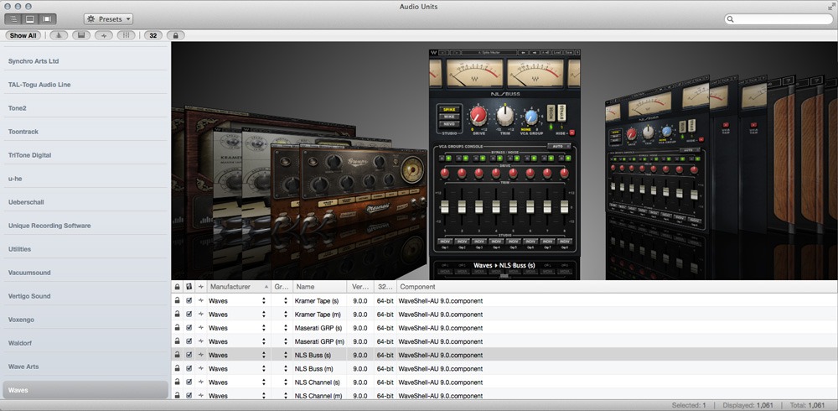The width and height of the screenshot is (838, 411).
Task: Click type icon on Maserati GRP (s) row
Action: click(x=201, y=327)
